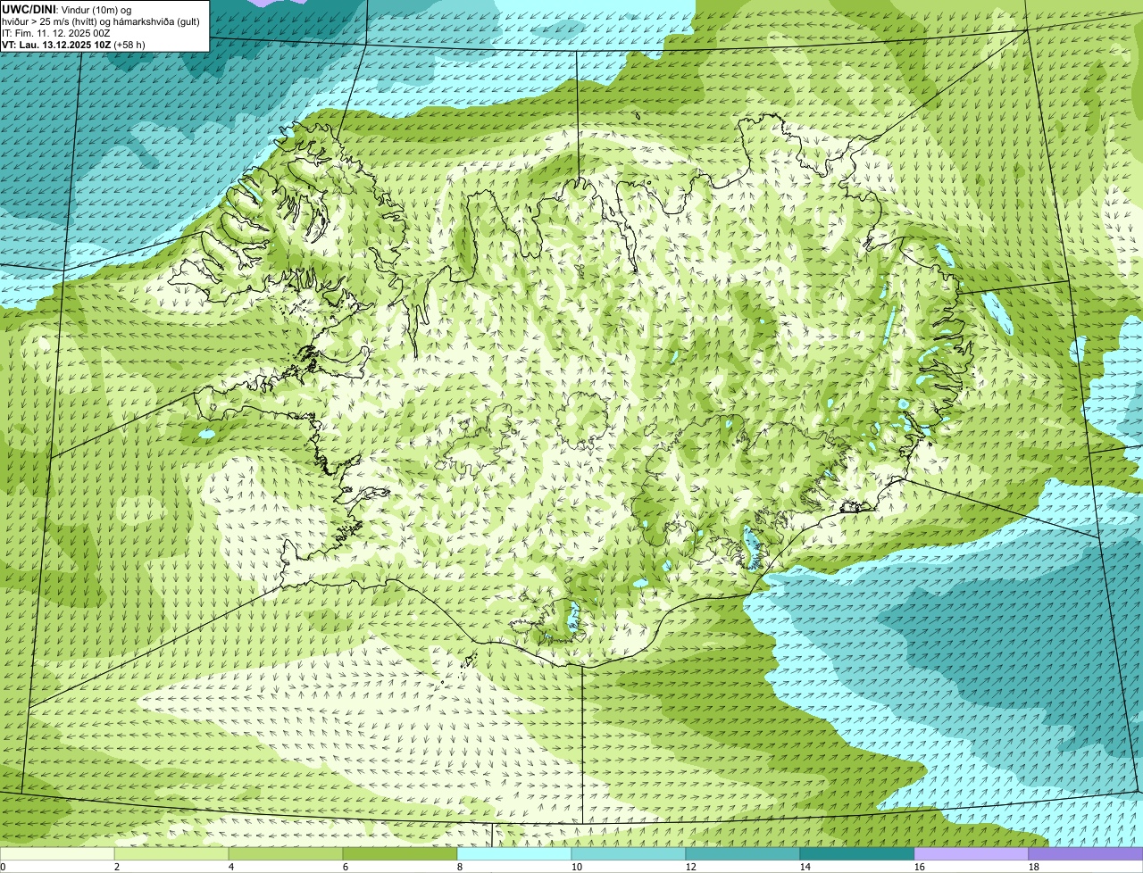Click the "0" label on the color scale

coord(4,867)
